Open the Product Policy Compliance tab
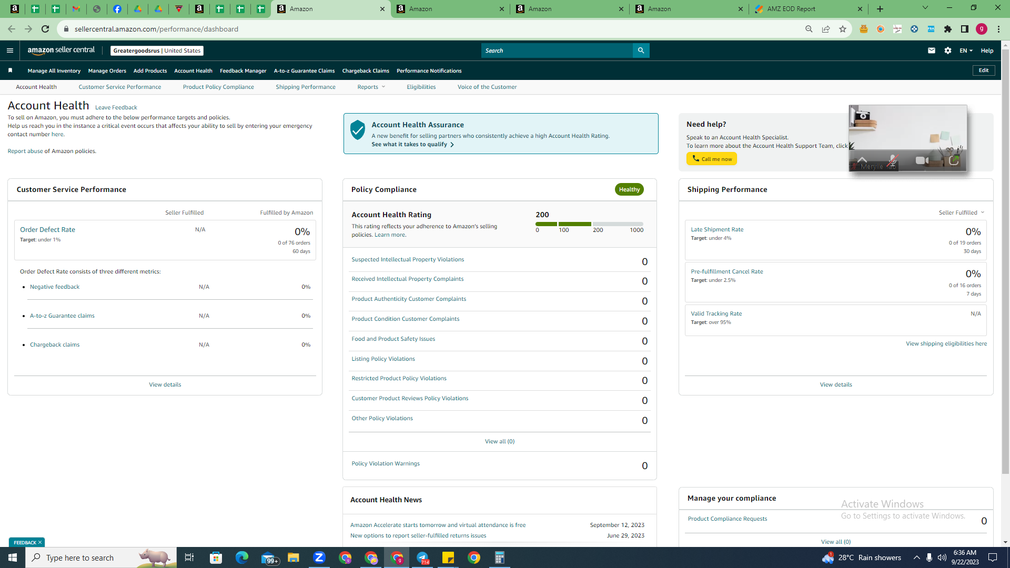This screenshot has height=568, width=1010. [x=218, y=87]
